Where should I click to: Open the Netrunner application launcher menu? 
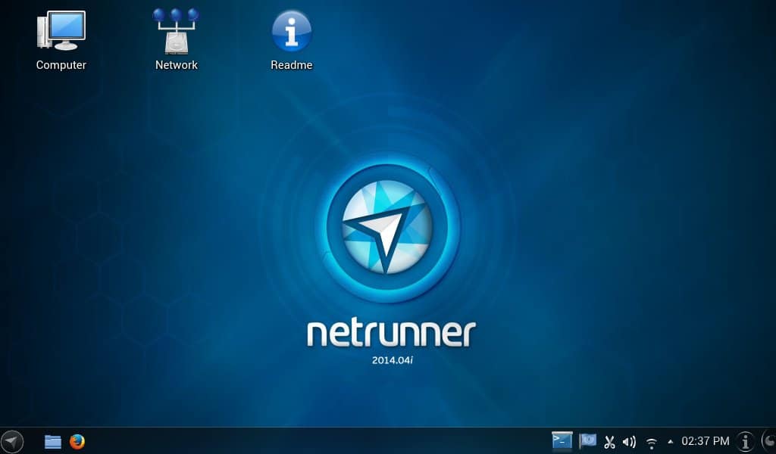click(x=11, y=441)
